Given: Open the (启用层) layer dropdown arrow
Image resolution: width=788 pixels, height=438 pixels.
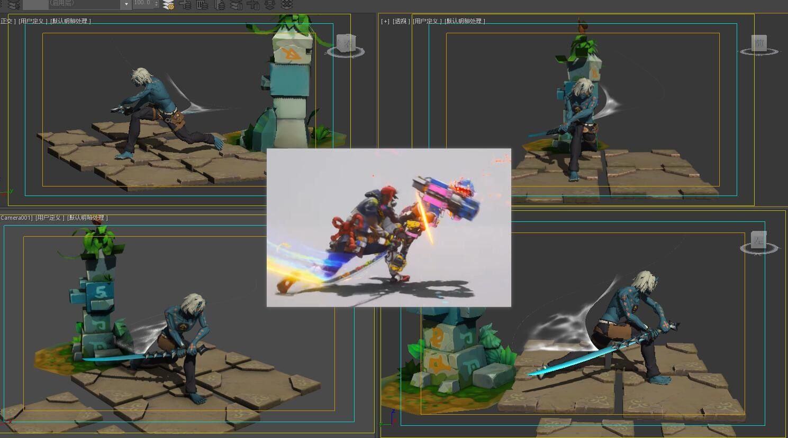Looking at the screenshot, I should tap(126, 4).
